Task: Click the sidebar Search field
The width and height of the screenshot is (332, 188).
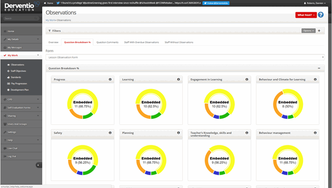Action: click(21, 18)
